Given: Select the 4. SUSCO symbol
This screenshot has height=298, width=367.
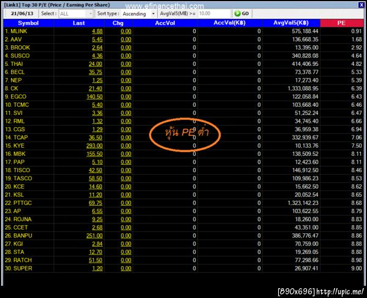Looking at the screenshot, I should (x=17, y=56).
